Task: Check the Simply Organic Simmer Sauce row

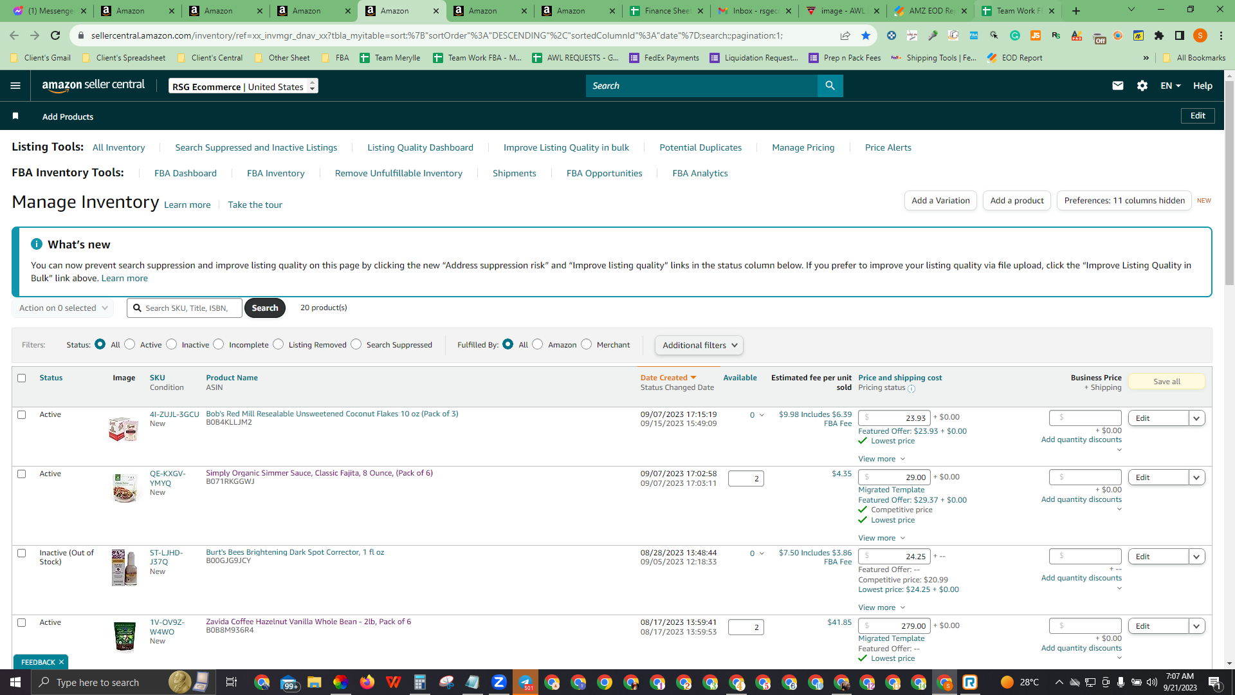Action: tap(22, 474)
